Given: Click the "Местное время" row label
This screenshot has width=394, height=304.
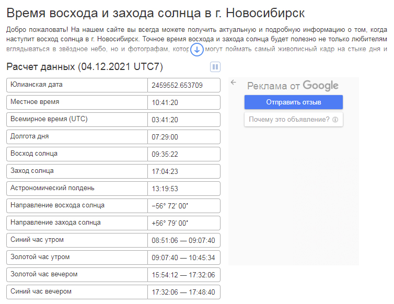Looking at the screenshot, I should pos(35,102).
